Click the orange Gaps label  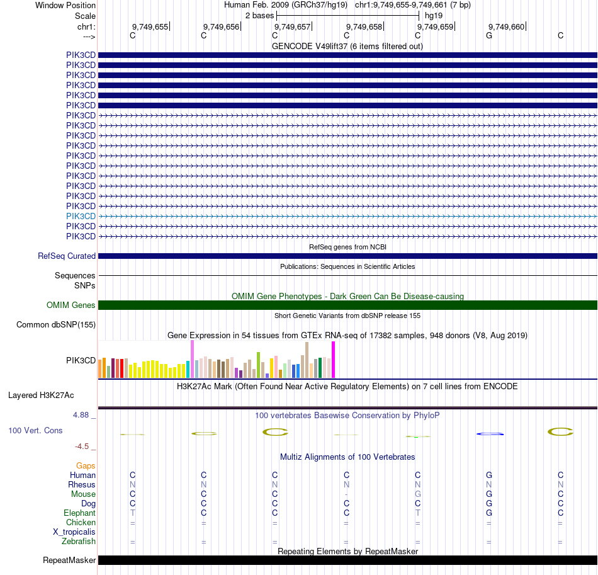coord(86,465)
